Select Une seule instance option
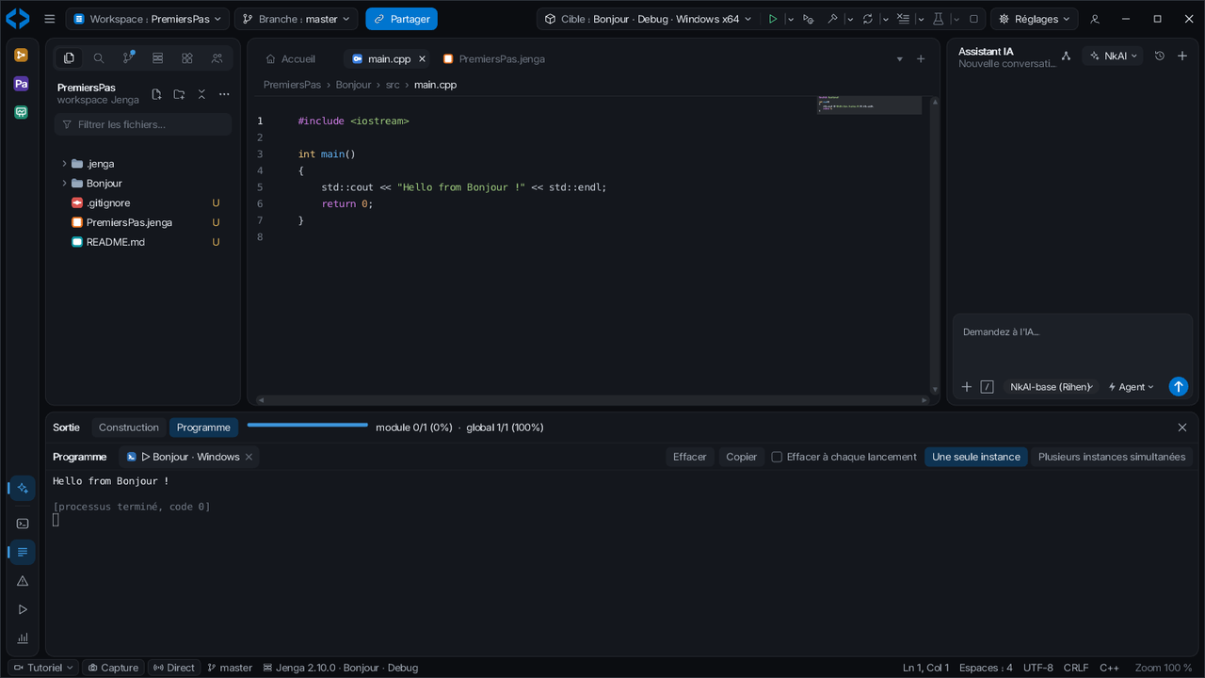This screenshot has height=678, width=1205. (975, 457)
